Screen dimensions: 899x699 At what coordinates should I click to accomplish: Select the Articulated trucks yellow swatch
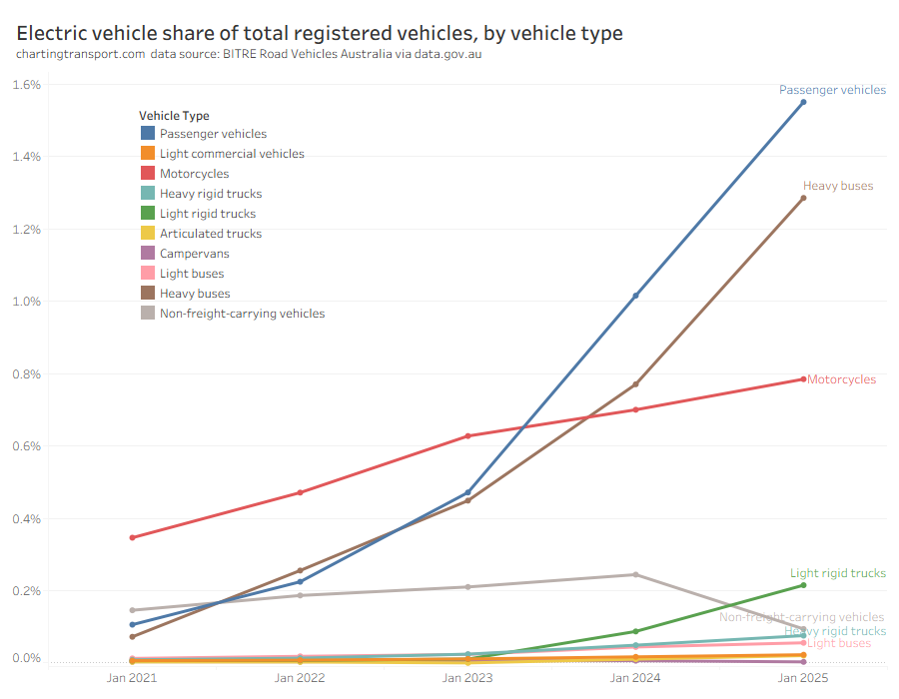(x=148, y=234)
